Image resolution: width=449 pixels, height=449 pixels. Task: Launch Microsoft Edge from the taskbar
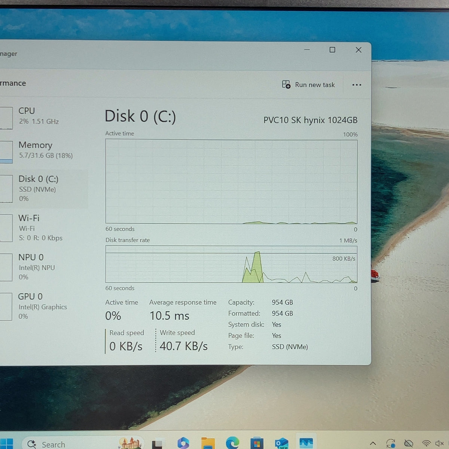tap(232, 443)
